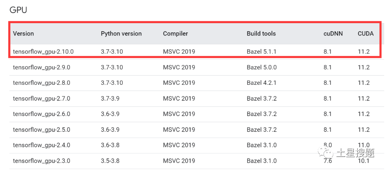Screen dimensions: 387x170
Task: Click Bazel 3.7.2 in the tensorflow_gpu-2.6.0 row
Action: point(261,114)
